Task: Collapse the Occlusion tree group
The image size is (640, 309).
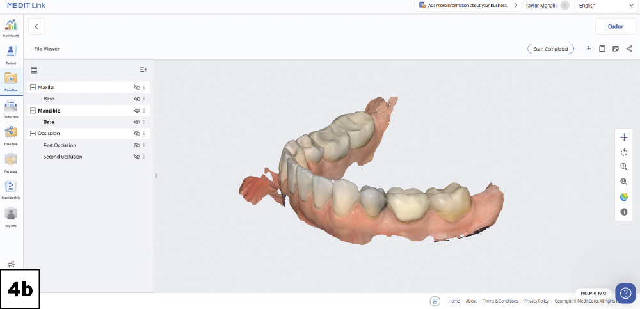Action: [33, 133]
